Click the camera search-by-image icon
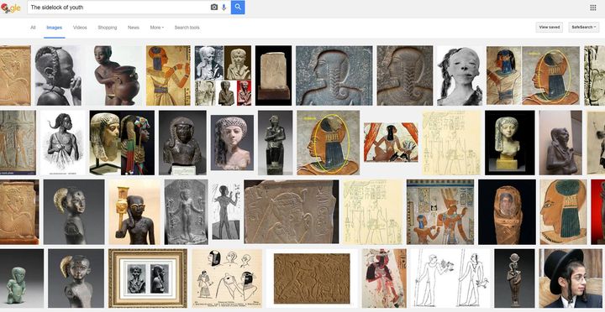 tap(214, 8)
